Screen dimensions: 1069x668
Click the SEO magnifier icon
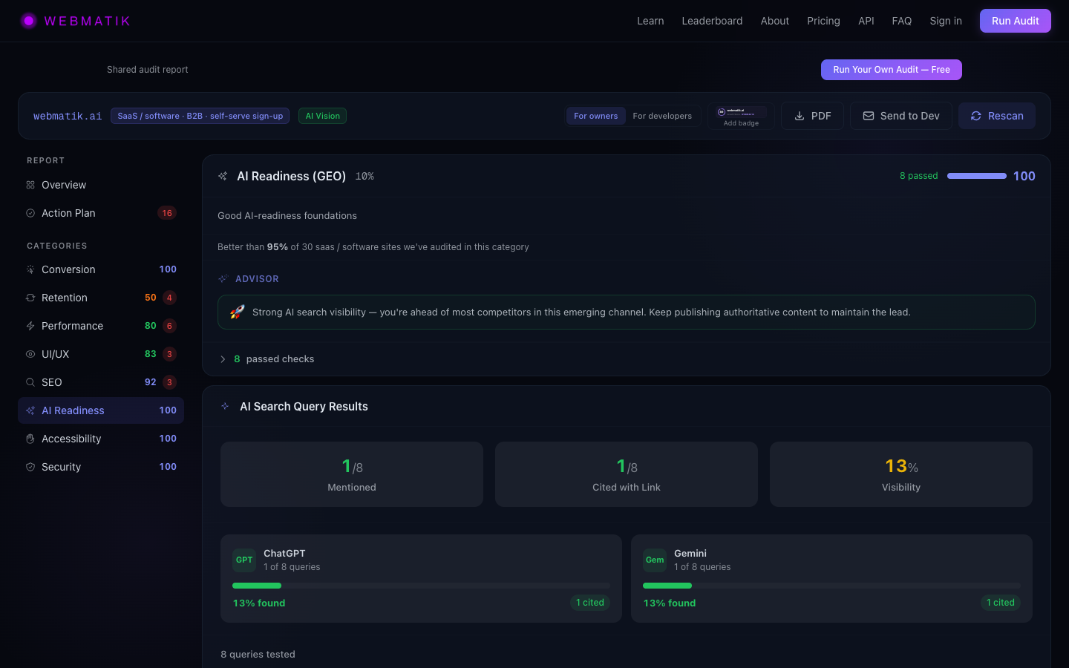pyautogui.click(x=30, y=382)
